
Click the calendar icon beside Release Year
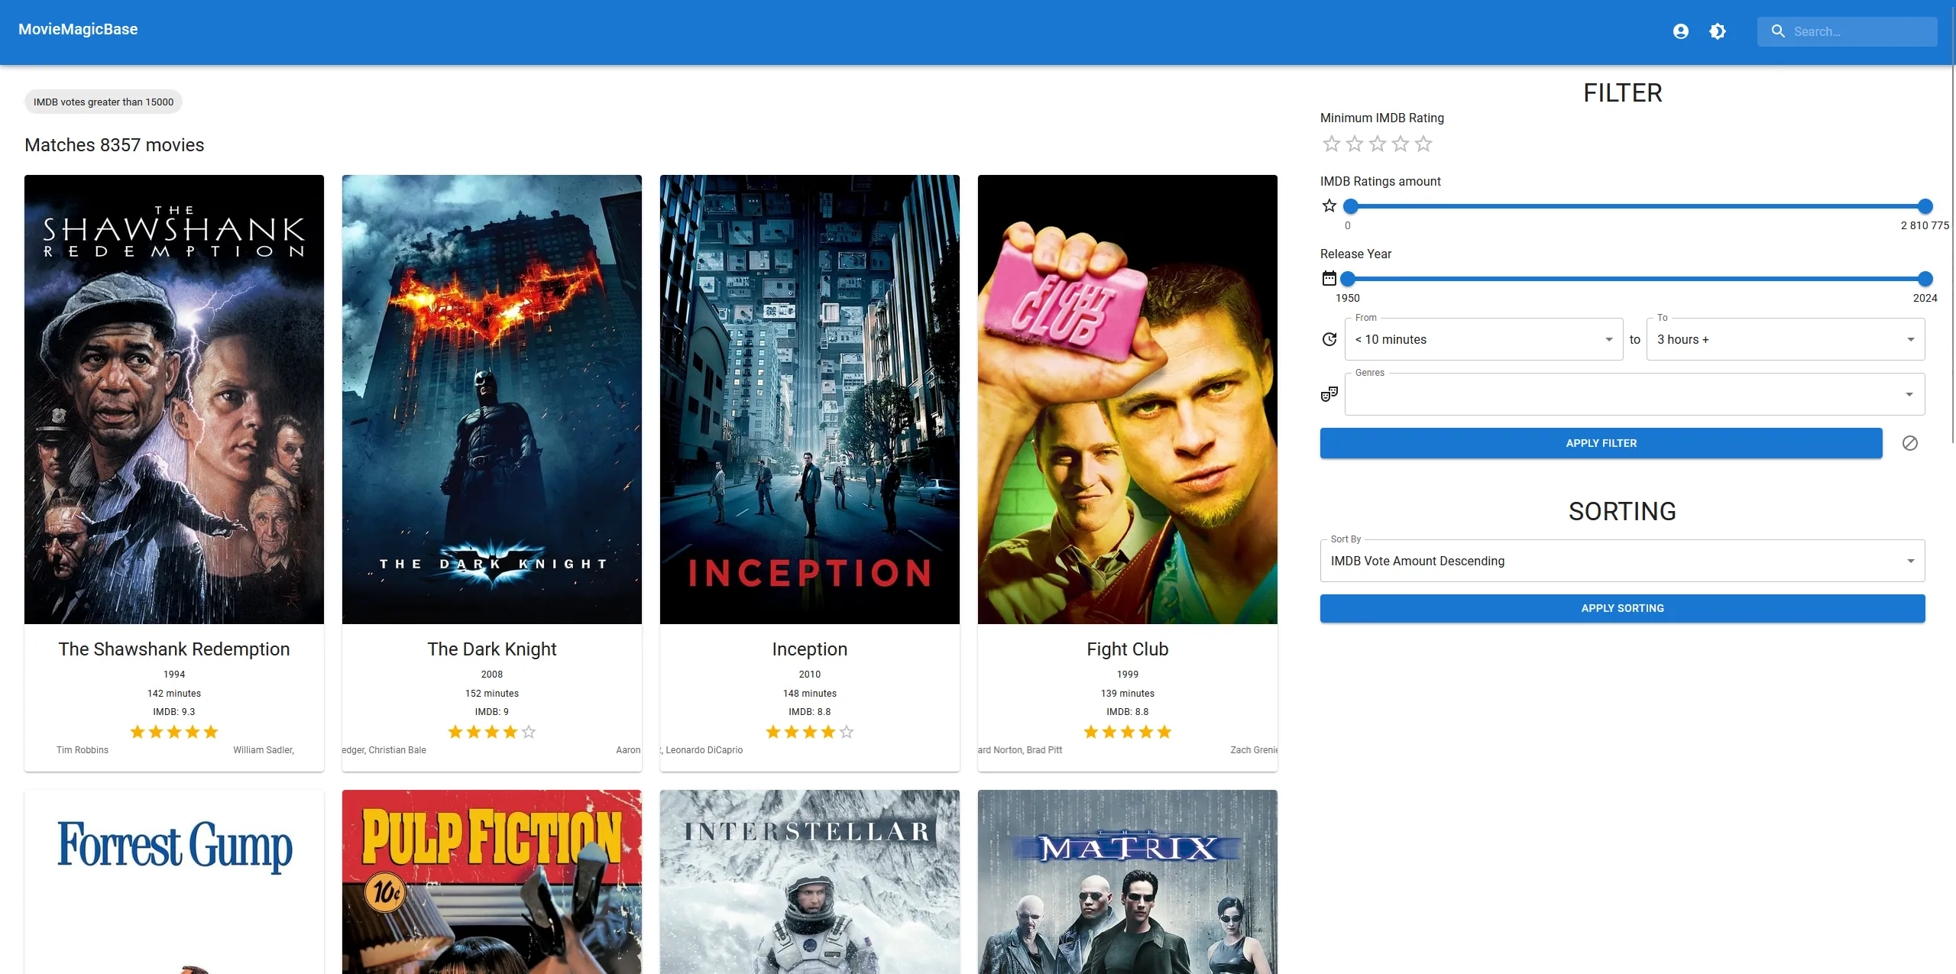coord(1329,278)
